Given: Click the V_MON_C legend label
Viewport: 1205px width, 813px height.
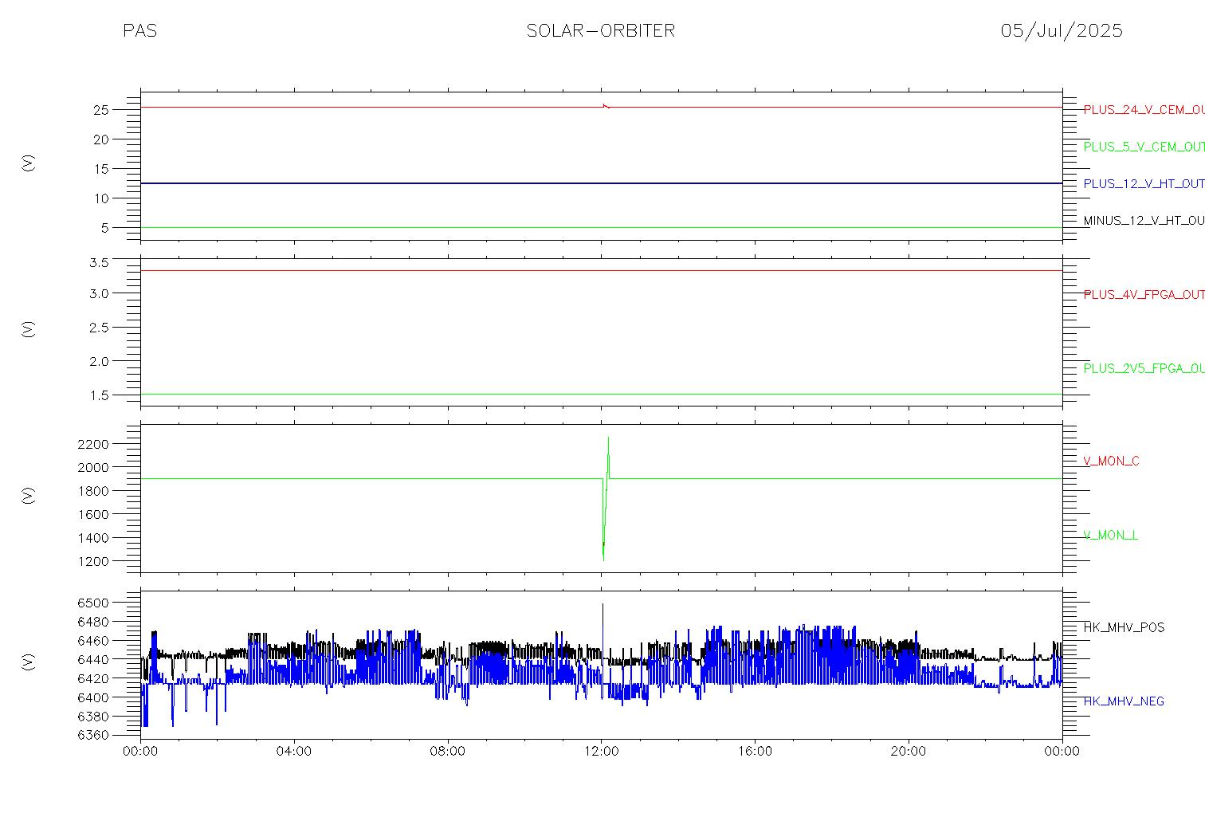Looking at the screenshot, I should coord(1111,461).
